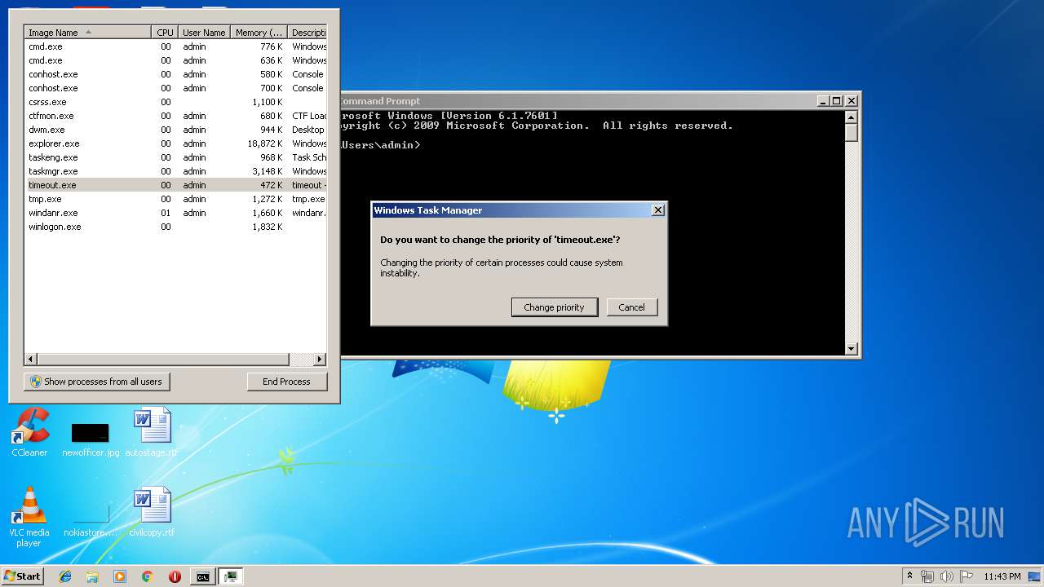The height and width of the screenshot is (587, 1044).
Task: Click the taskbar clock showing 11:43 PM
Action: click(x=1002, y=576)
